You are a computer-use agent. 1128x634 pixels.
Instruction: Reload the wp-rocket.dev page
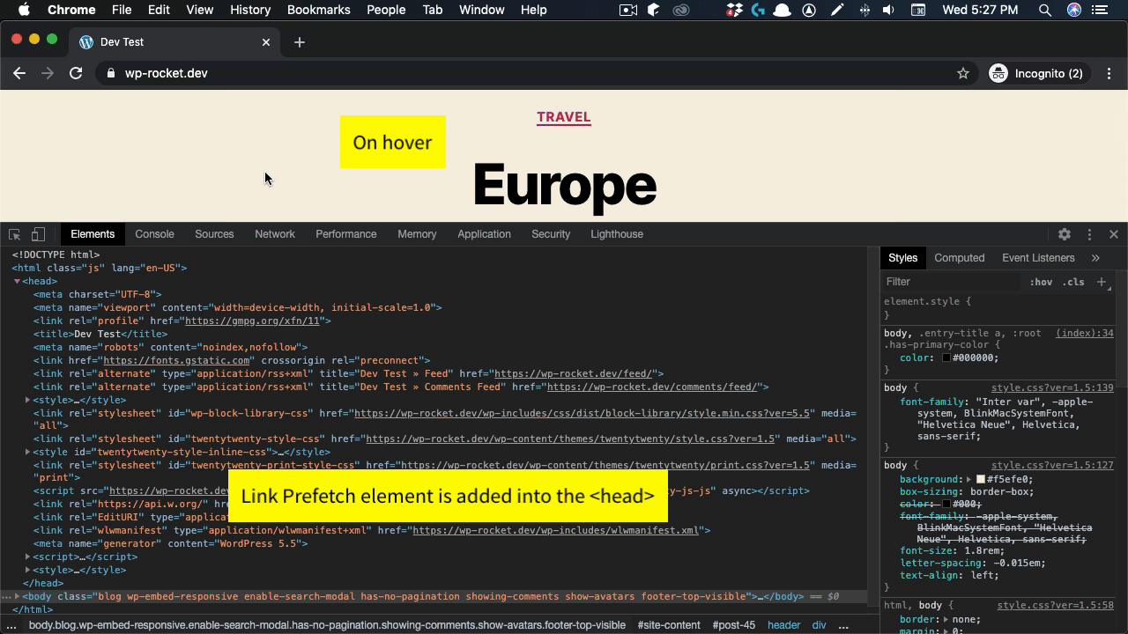point(76,73)
